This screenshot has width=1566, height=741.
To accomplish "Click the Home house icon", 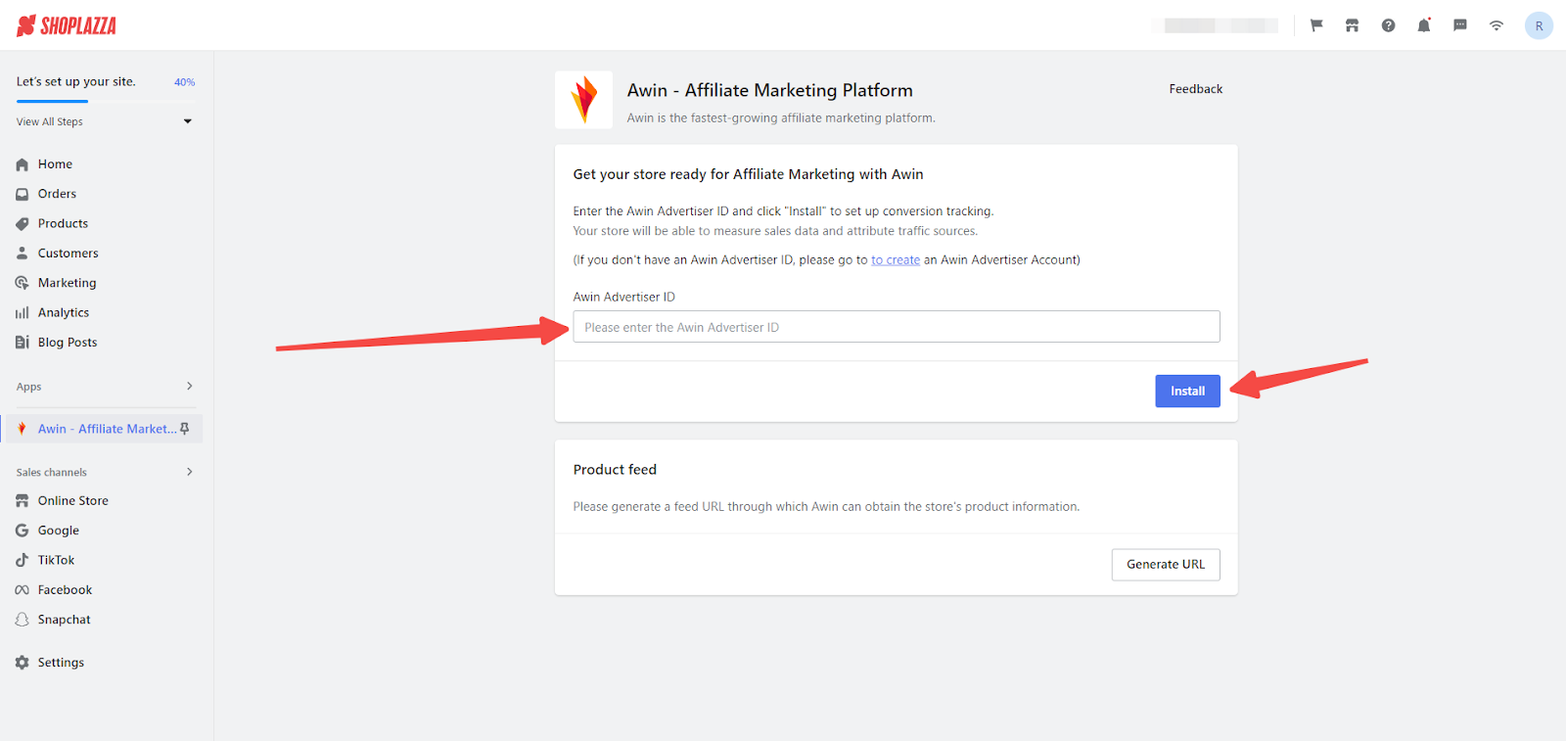I will point(23,164).
